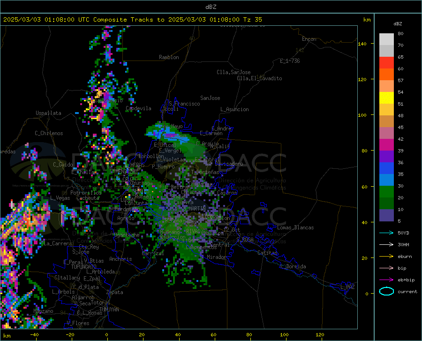The width and height of the screenshot is (422, 341).
Task: Click the L_Dormida place label
Action: [x=293, y=266]
